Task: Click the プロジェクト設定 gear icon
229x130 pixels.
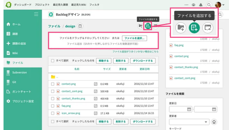Action: coord(8,101)
